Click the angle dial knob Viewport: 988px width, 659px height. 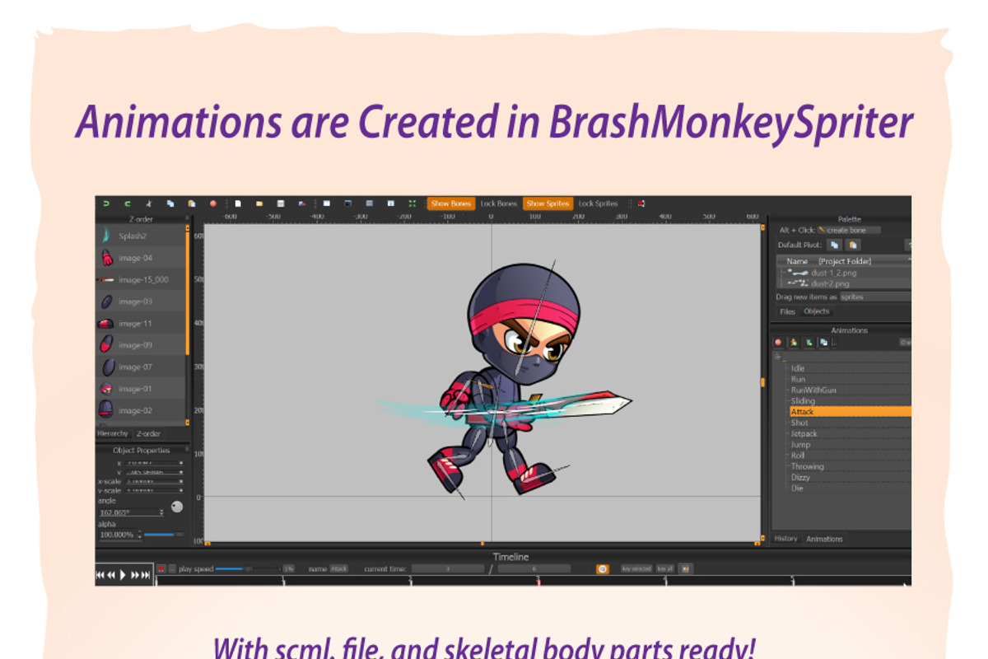point(177,507)
